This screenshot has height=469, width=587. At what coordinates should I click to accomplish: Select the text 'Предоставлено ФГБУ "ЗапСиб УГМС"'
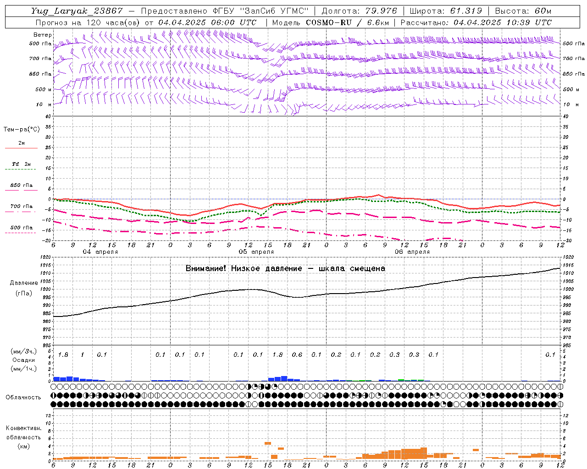point(225,11)
